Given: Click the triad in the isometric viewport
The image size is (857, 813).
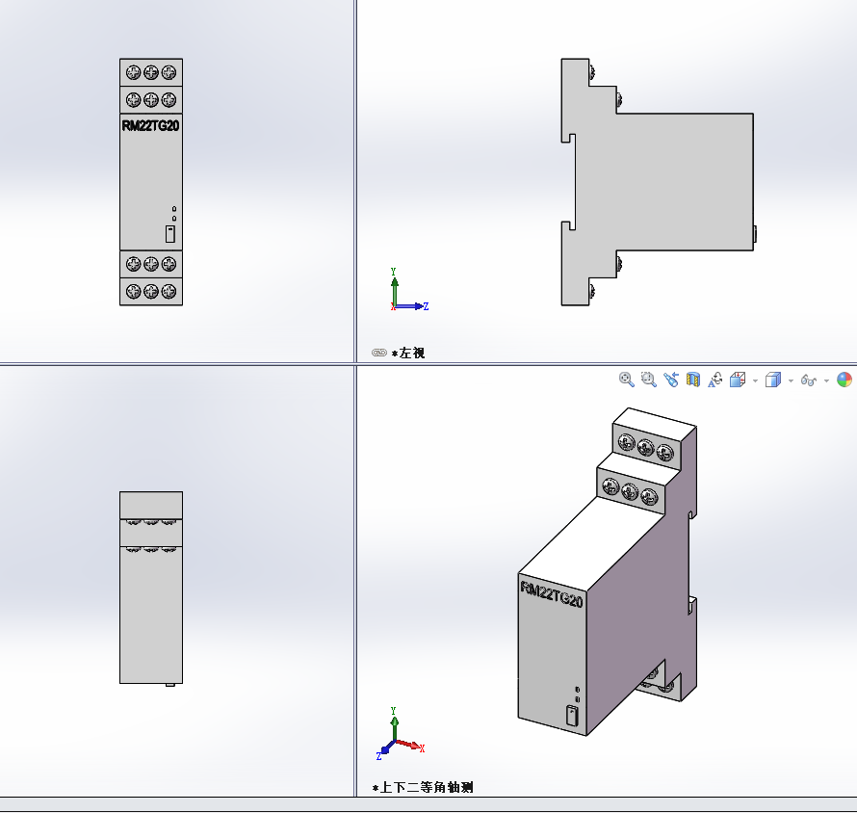Looking at the screenshot, I should pyautogui.click(x=400, y=734).
